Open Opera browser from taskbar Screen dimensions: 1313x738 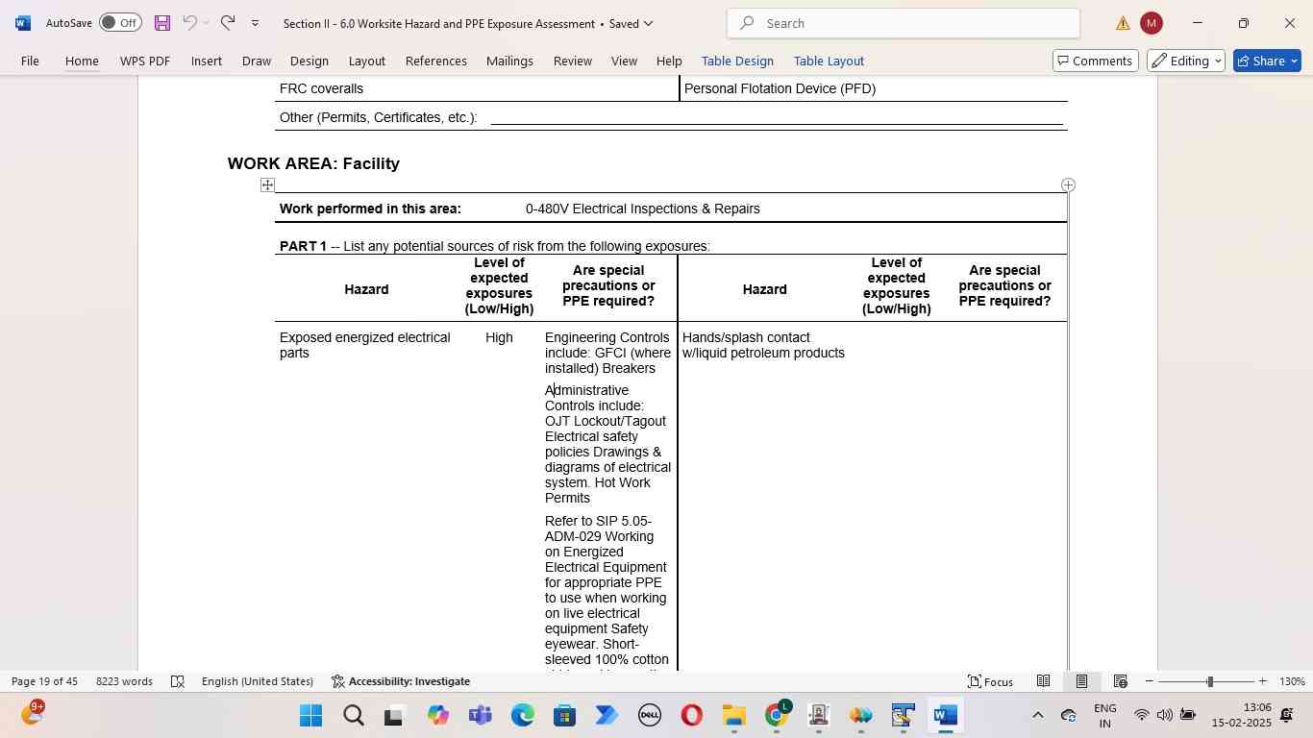click(691, 716)
